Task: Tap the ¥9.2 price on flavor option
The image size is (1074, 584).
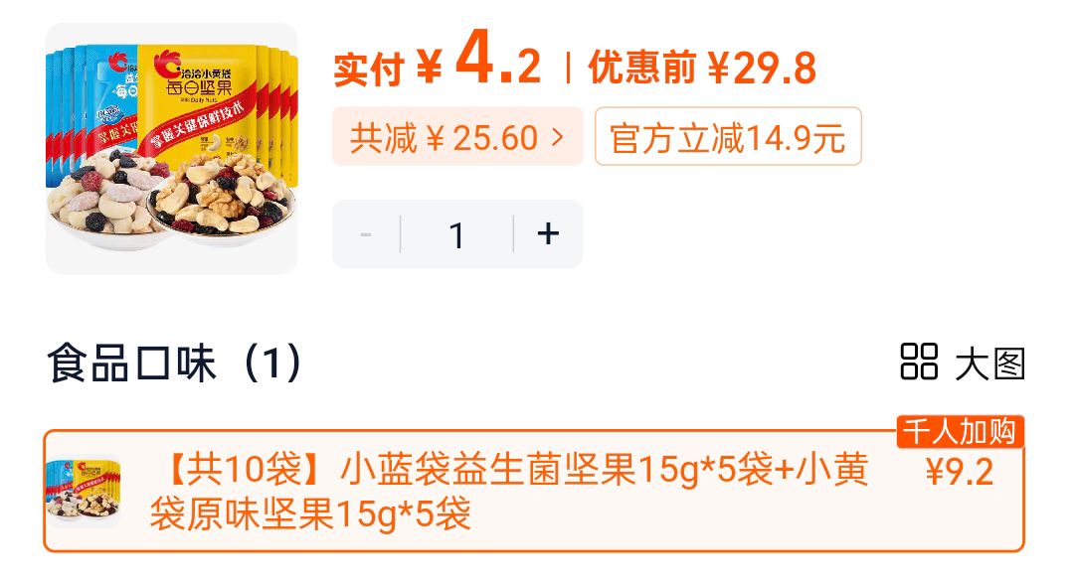Action: pos(959,472)
